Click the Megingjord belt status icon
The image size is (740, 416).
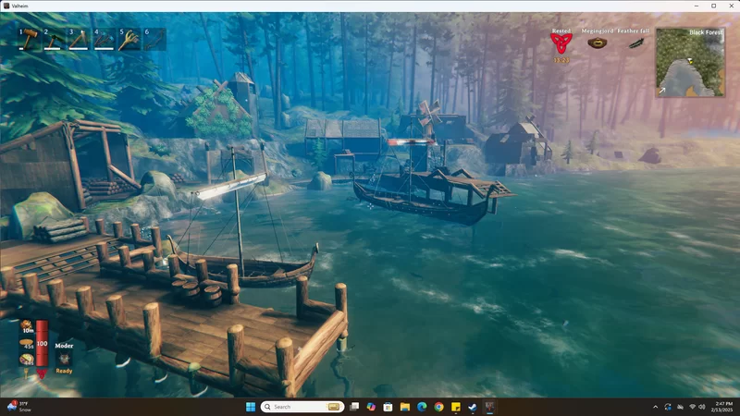(x=597, y=43)
